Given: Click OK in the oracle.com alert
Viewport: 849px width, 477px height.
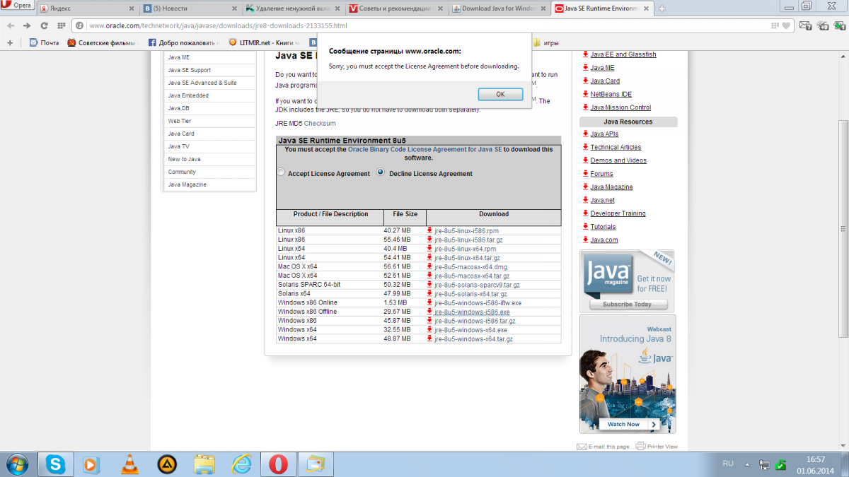Looking at the screenshot, I should 500,94.
